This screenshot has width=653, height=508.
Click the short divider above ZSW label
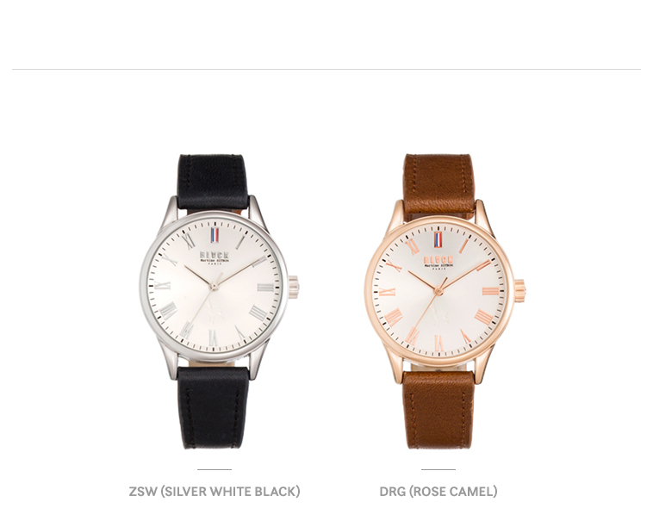[x=214, y=469]
